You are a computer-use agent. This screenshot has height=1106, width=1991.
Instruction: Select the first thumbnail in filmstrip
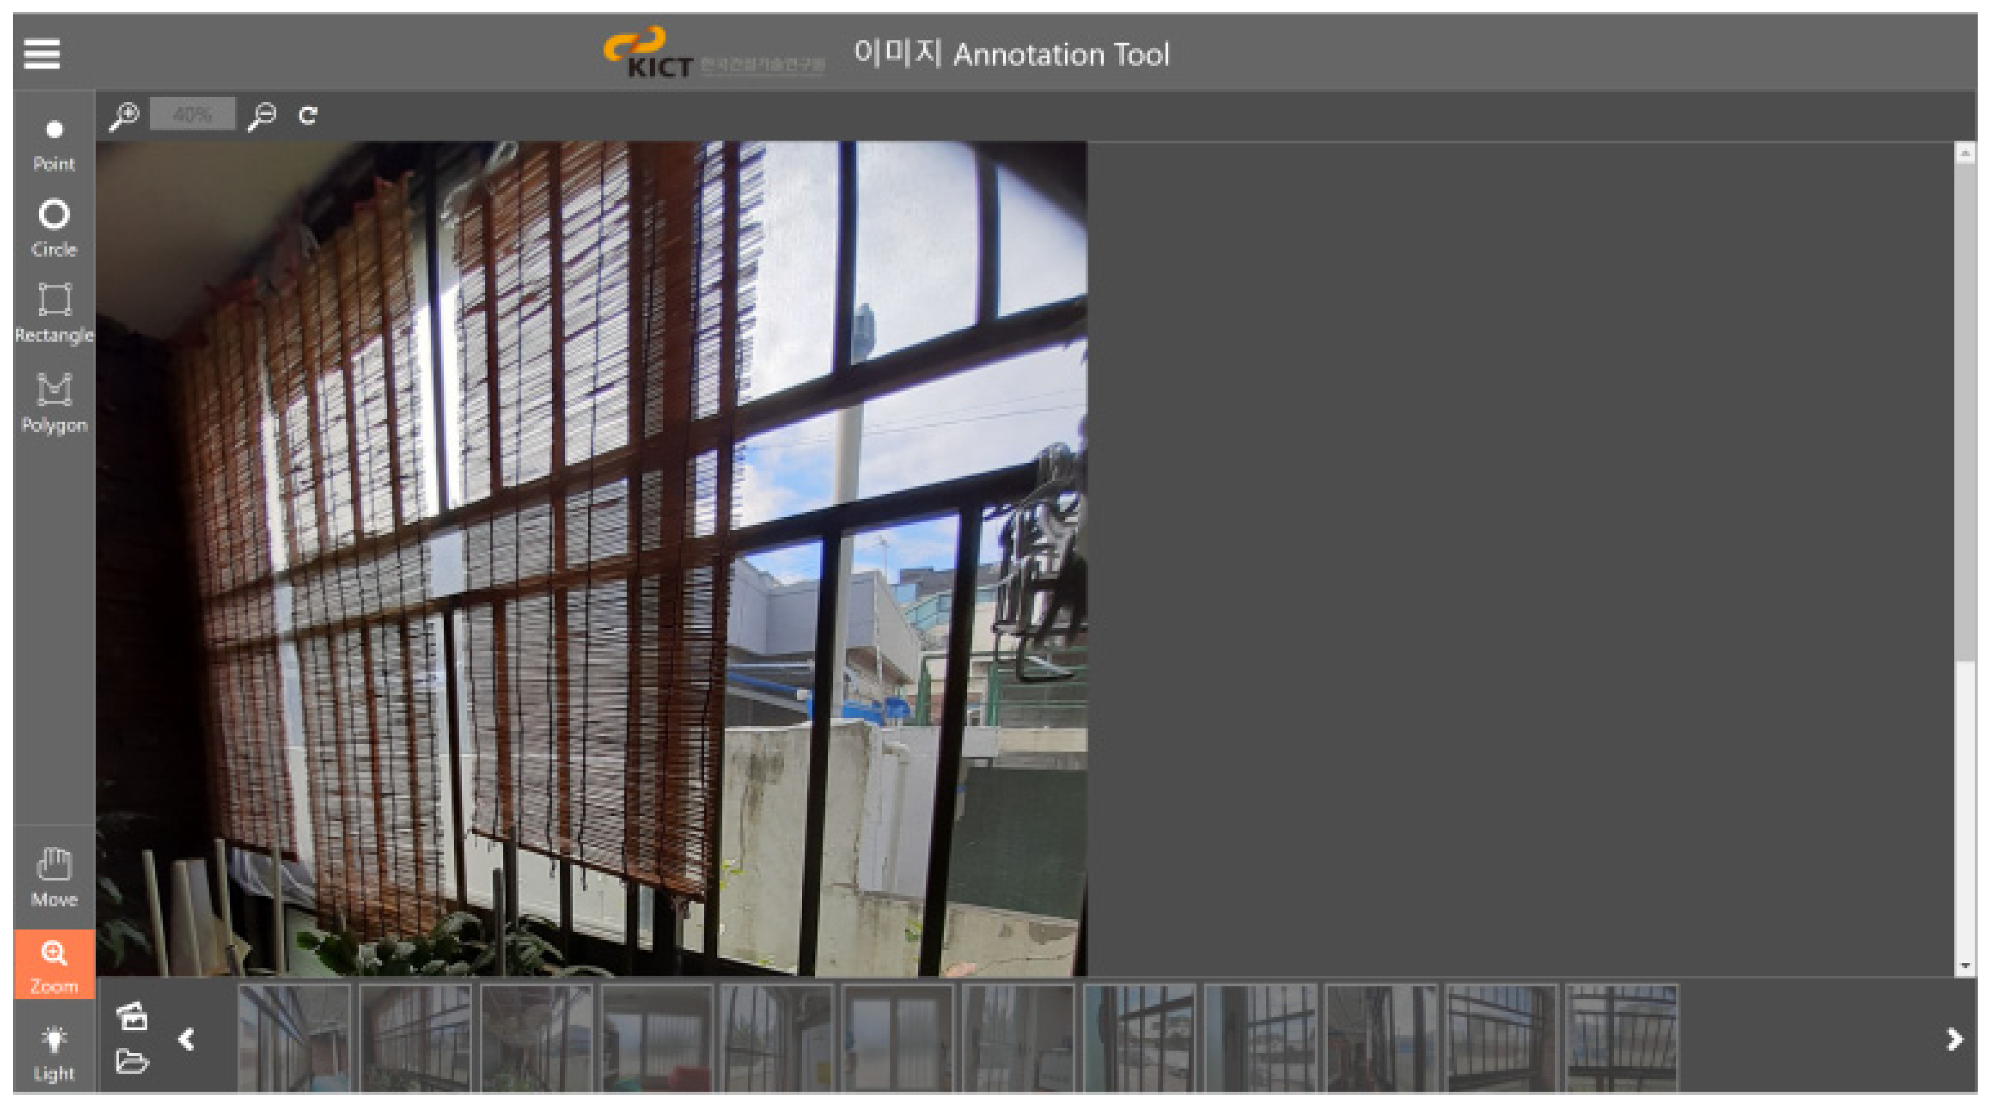click(x=295, y=1037)
